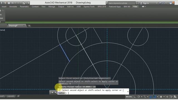Toggle Isometric drafting in status bar

(x=145, y=97)
